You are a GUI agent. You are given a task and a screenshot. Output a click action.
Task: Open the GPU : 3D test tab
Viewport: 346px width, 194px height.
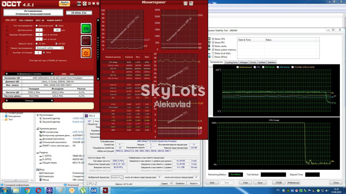tap(40, 21)
